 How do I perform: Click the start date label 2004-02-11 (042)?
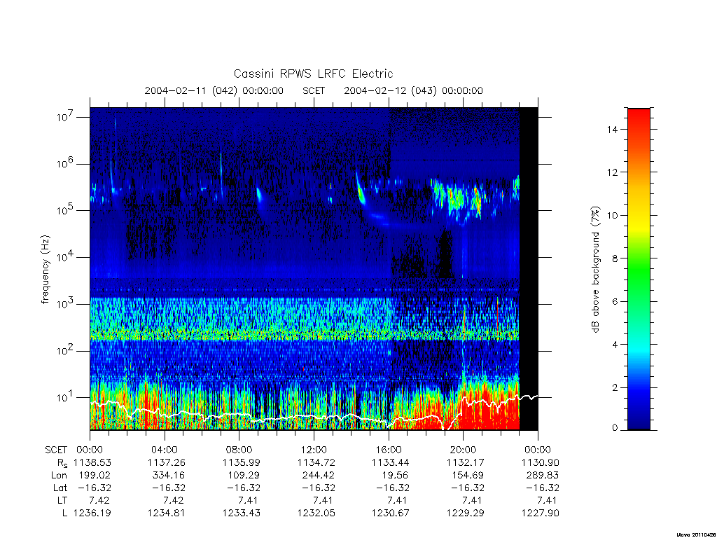coord(191,90)
